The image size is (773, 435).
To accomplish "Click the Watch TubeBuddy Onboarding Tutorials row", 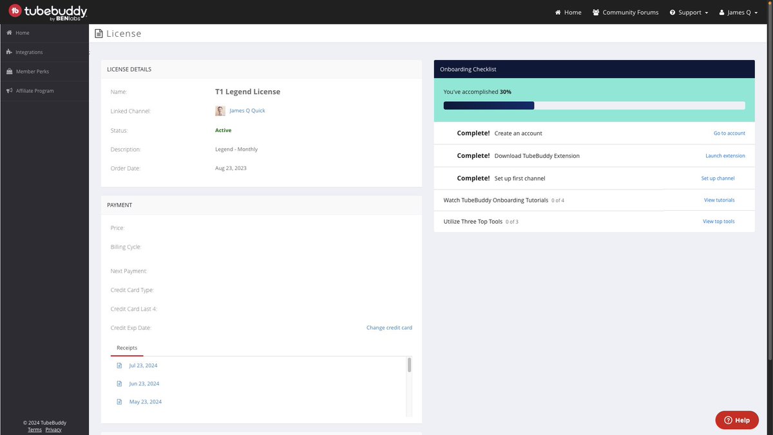I will 594,200.
